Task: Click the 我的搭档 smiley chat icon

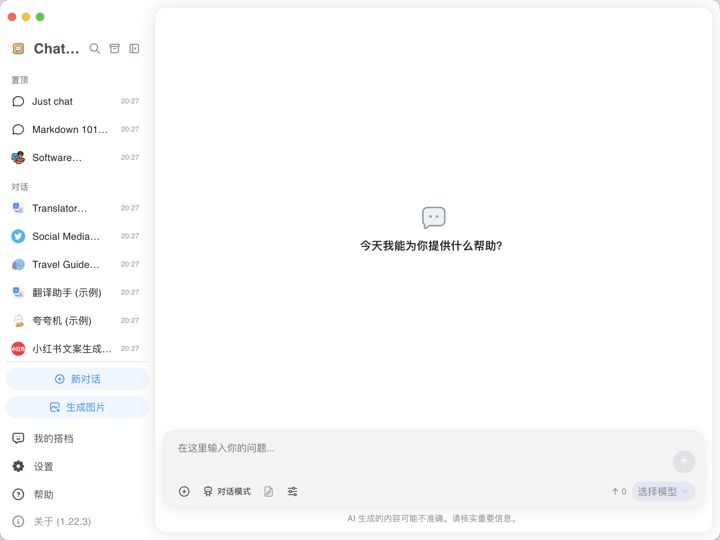Action: click(x=18, y=438)
